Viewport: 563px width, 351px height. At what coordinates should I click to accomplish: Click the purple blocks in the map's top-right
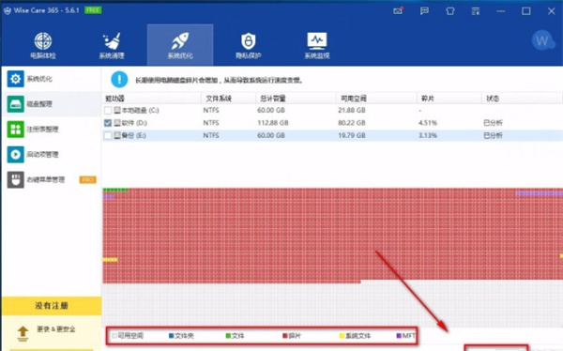(x=539, y=193)
